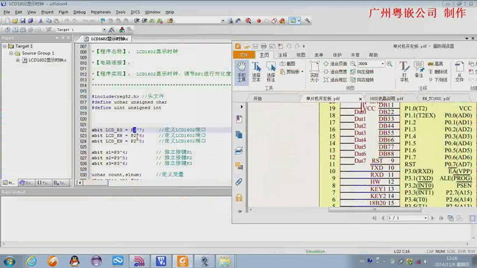Open the Clipboard (剪贴板) dropdown

(x=291, y=71)
